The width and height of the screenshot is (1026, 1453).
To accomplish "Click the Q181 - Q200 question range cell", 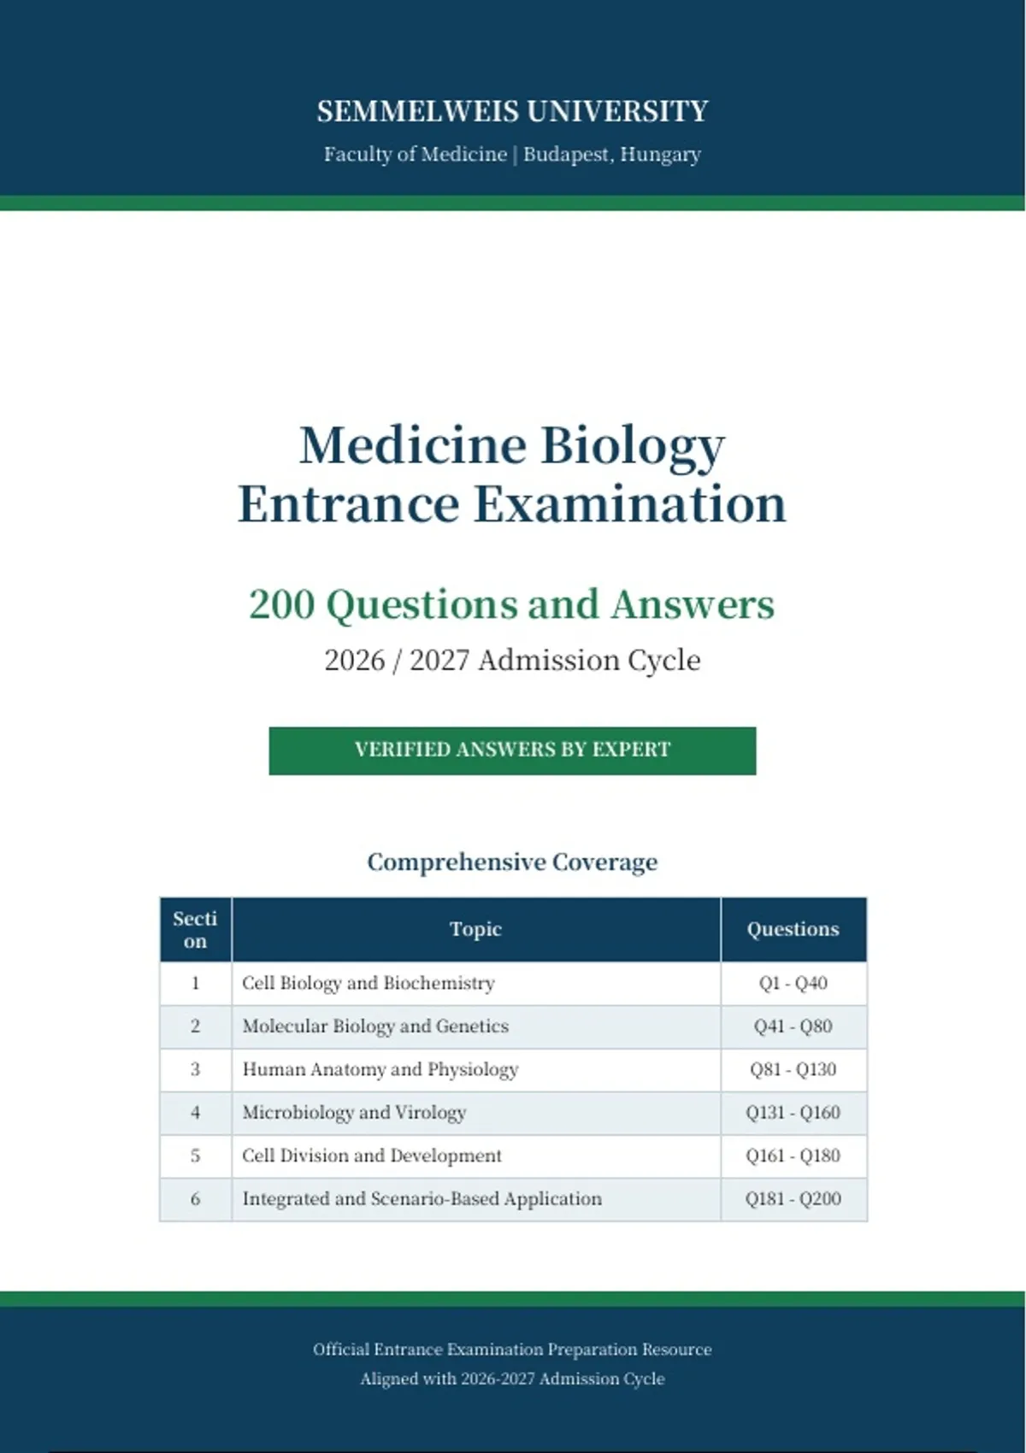I will (793, 1198).
